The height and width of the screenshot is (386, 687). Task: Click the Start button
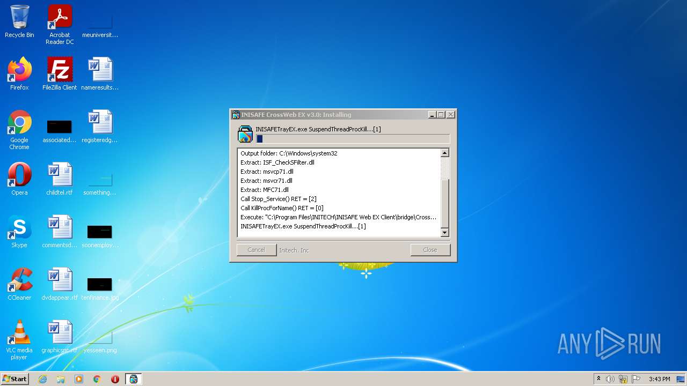[x=15, y=379]
